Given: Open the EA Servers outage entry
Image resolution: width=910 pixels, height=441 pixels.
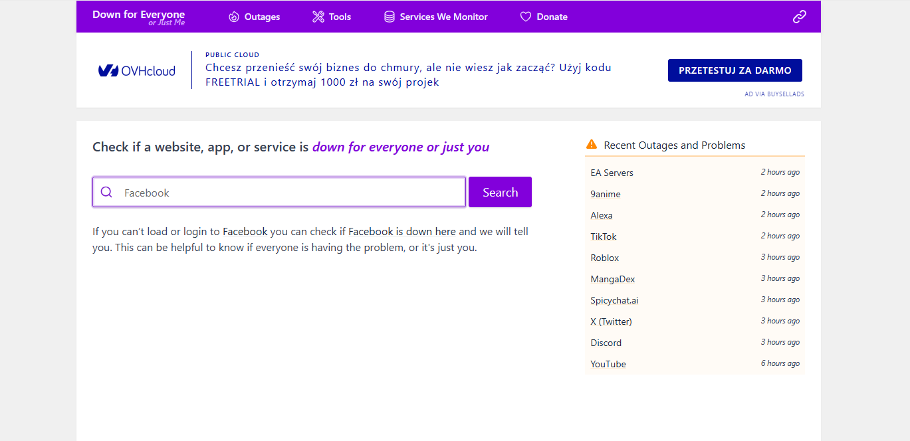Looking at the screenshot, I should [612, 173].
